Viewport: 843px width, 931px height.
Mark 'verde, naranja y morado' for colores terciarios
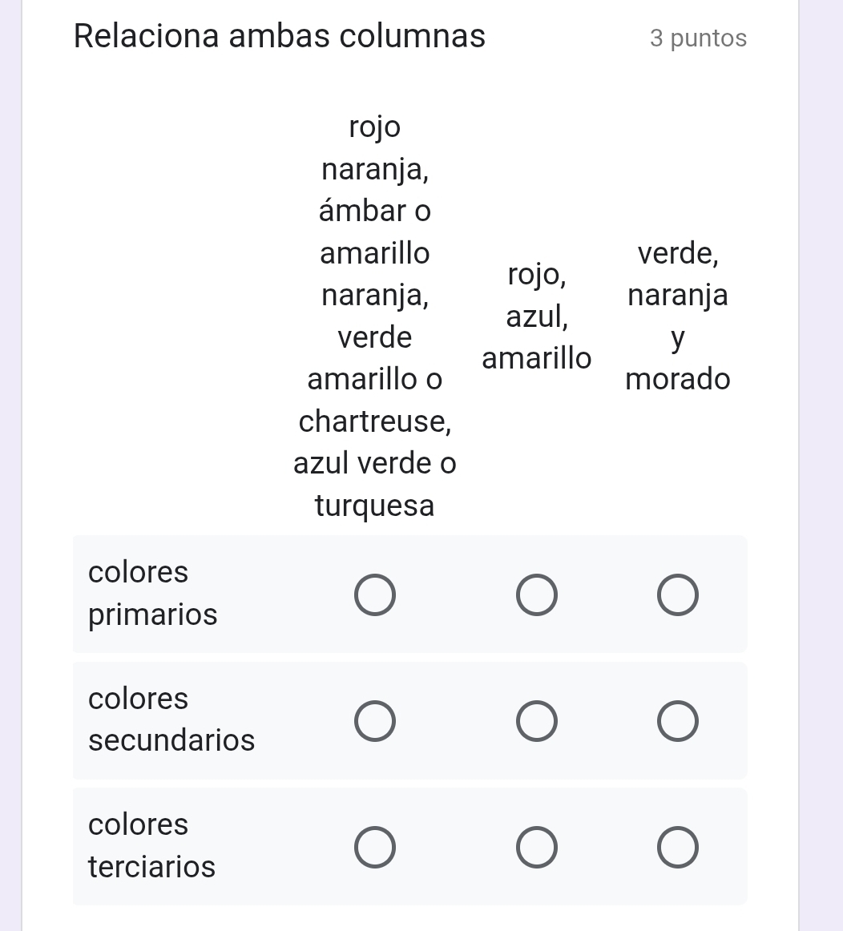pos(678,847)
